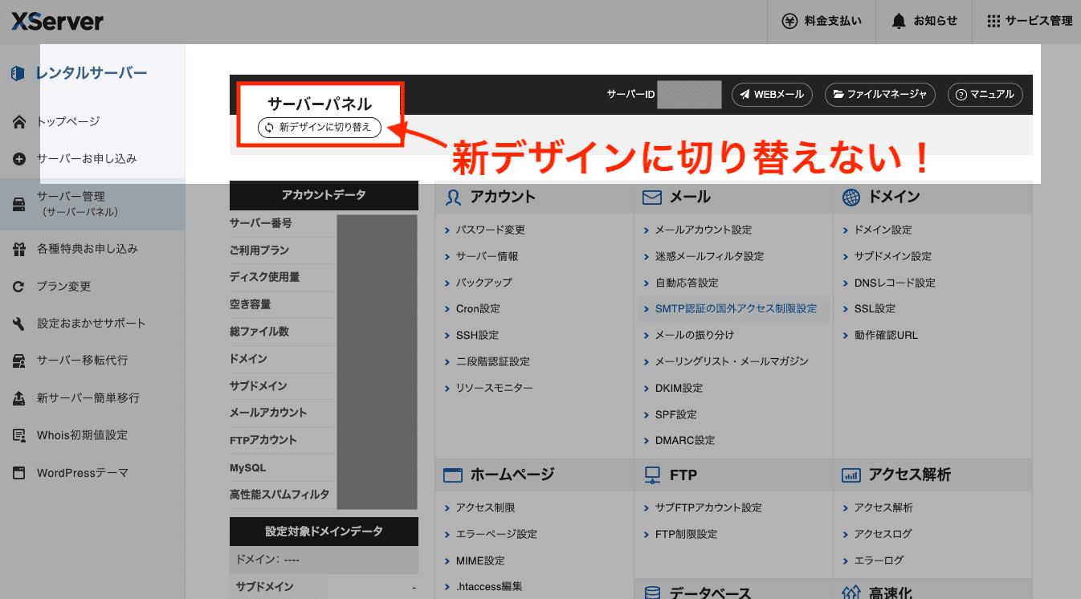Click the icon beside WordPressテーマ
This screenshot has height=599, width=1081.
19,473
